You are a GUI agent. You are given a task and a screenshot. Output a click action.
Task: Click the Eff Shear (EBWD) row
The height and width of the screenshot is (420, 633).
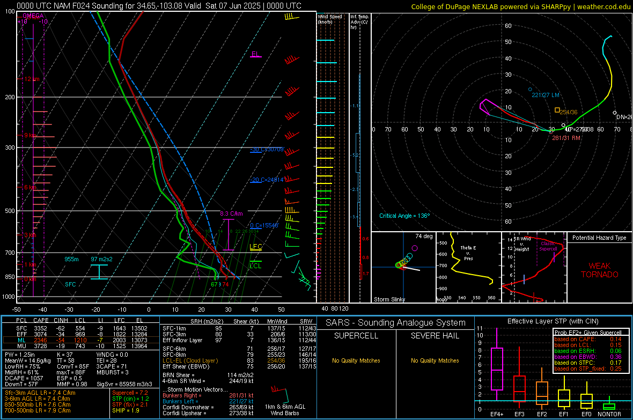[239, 366]
